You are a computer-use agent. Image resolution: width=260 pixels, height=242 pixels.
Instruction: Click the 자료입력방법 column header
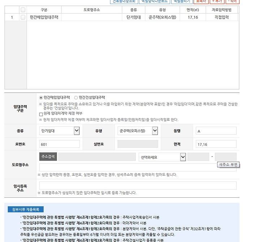tap(222, 10)
